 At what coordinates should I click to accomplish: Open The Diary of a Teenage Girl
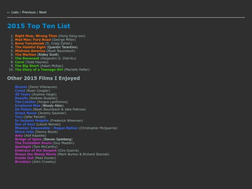click(x=39, y=70)
